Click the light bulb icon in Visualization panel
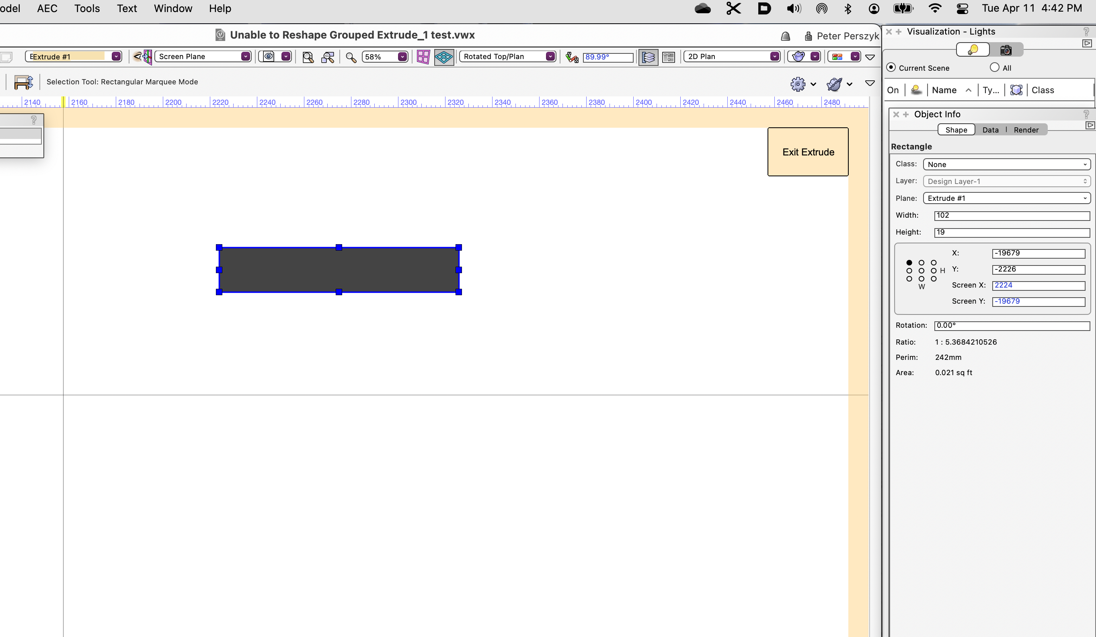 (x=973, y=49)
